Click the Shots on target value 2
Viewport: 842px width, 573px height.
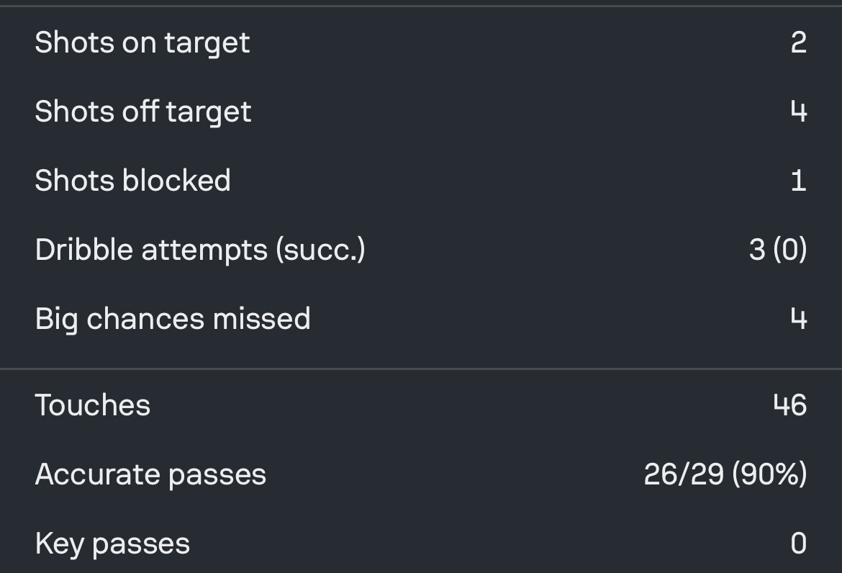799,42
